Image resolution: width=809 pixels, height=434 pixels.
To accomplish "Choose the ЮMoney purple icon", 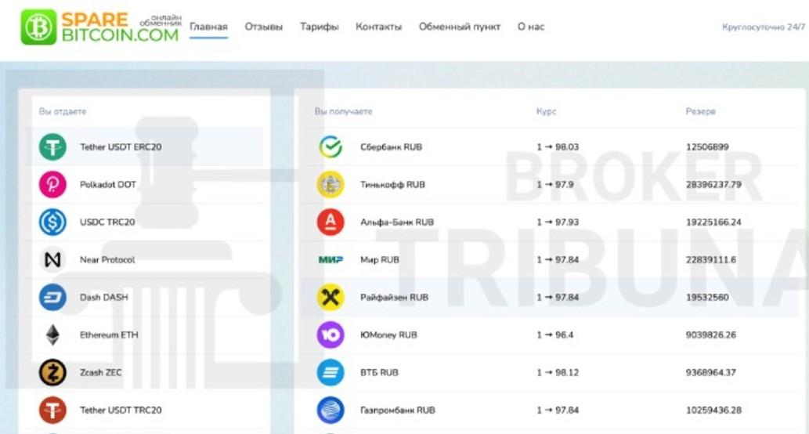I will pyautogui.click(x=330, y=335).
